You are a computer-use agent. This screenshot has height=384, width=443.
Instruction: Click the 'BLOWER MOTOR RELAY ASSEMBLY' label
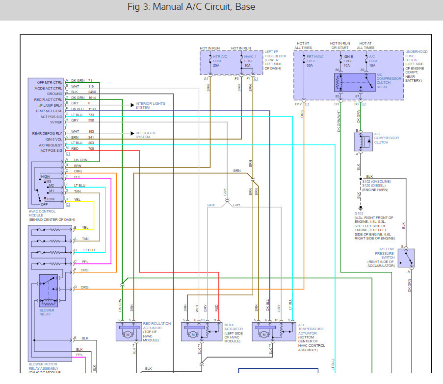[x=44, y=366]
